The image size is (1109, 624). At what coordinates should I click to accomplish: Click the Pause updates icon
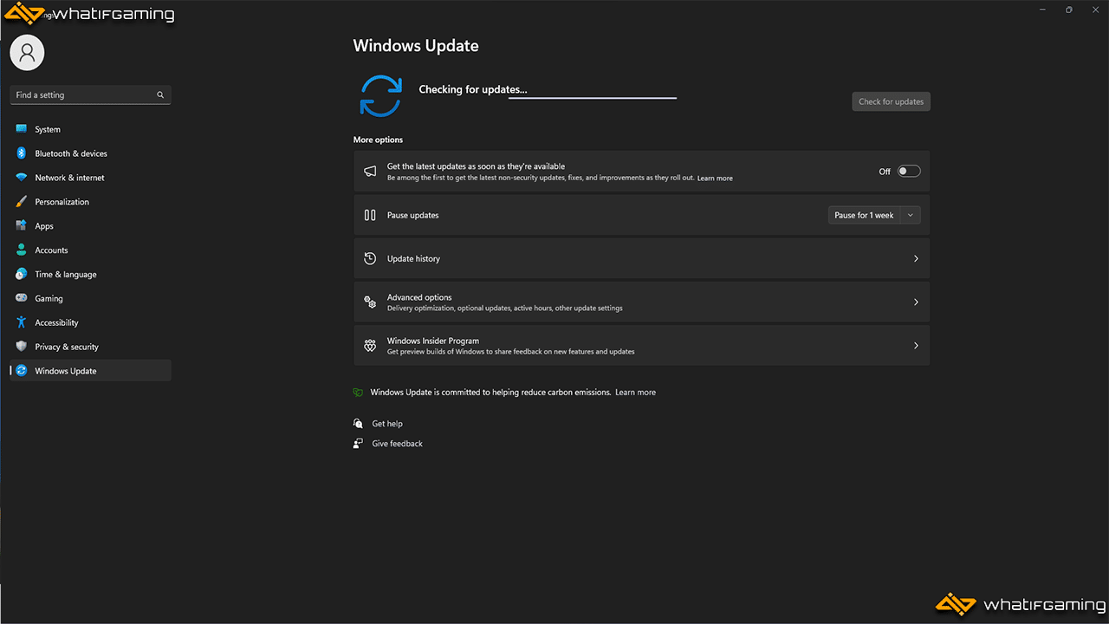tap(370, 215)
